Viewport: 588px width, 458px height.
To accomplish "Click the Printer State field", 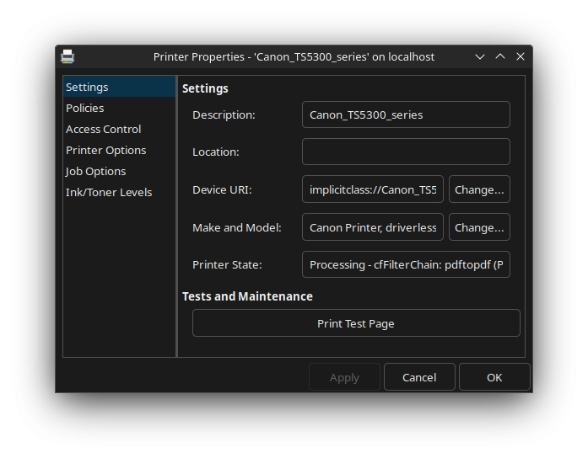I will pos(406,264).
